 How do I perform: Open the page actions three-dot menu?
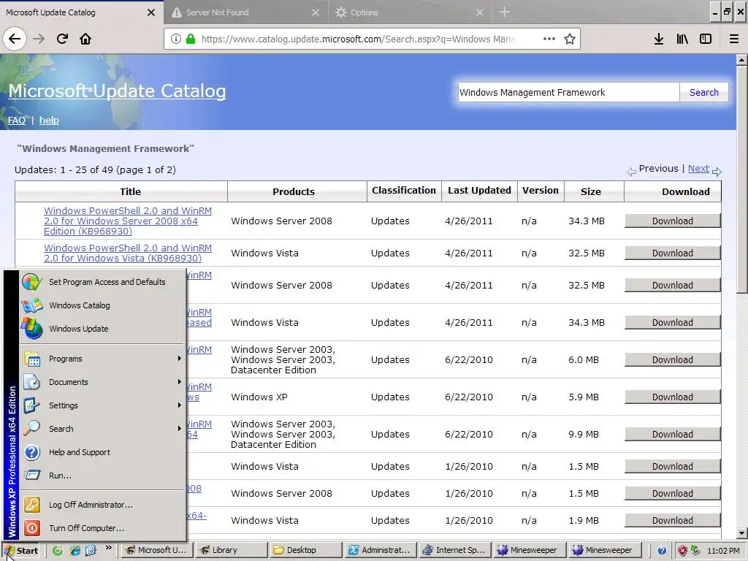coord(549,39)
